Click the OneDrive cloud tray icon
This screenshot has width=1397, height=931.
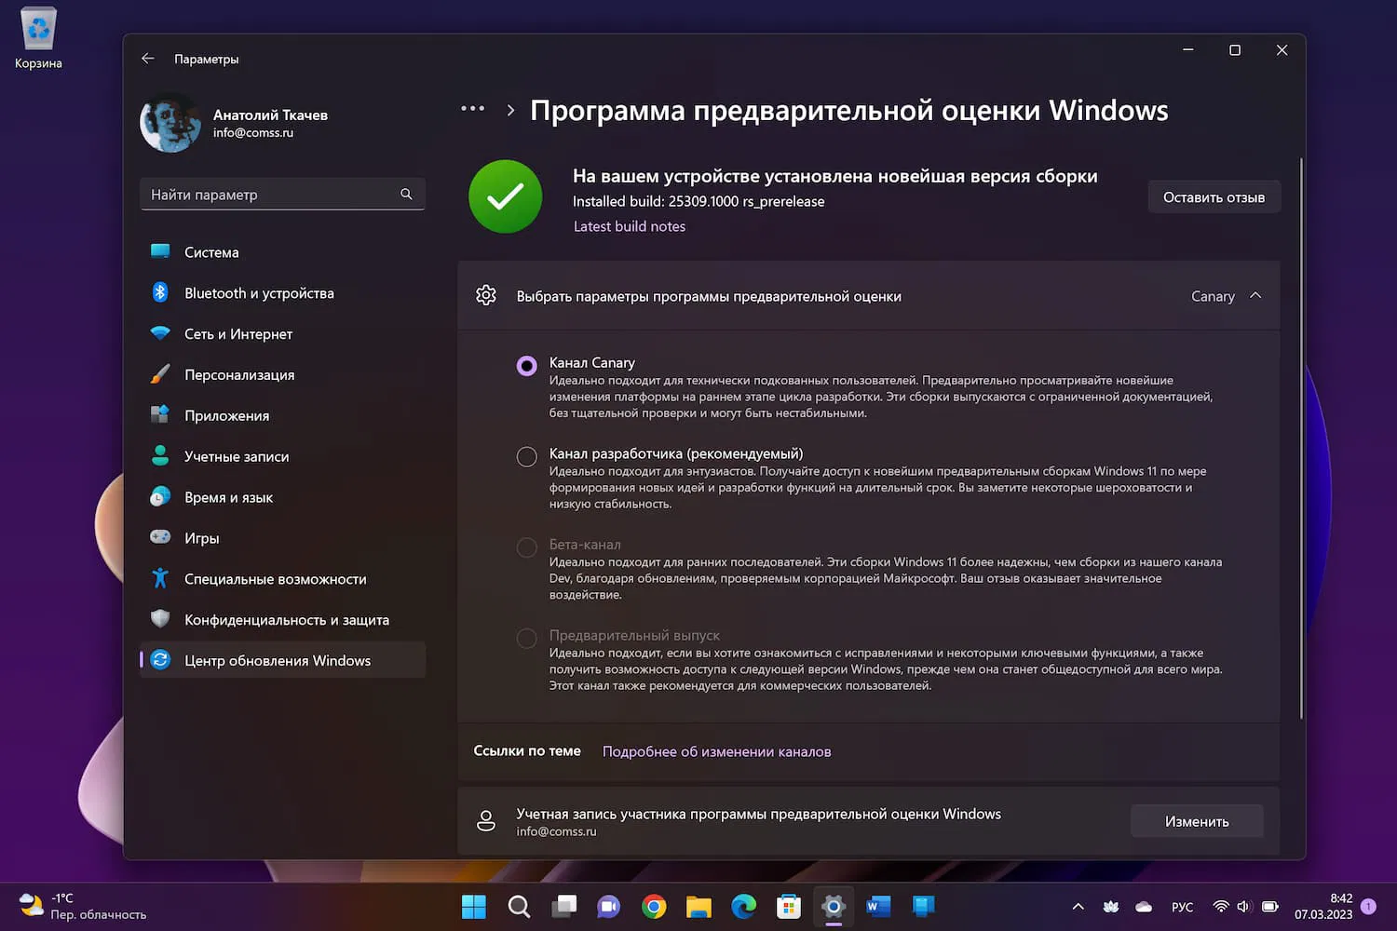pos(1144,907)
